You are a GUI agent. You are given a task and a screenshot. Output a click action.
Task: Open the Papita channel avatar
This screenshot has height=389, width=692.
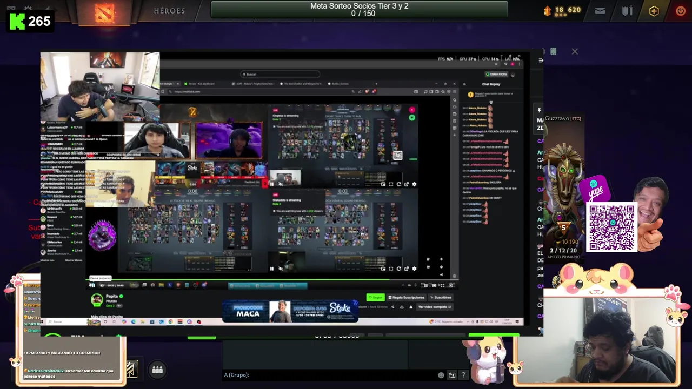pyautogui.click(x=97, y=299)
